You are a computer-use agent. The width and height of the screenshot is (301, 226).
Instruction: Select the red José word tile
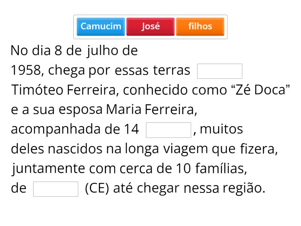click(x=150, y=26)
